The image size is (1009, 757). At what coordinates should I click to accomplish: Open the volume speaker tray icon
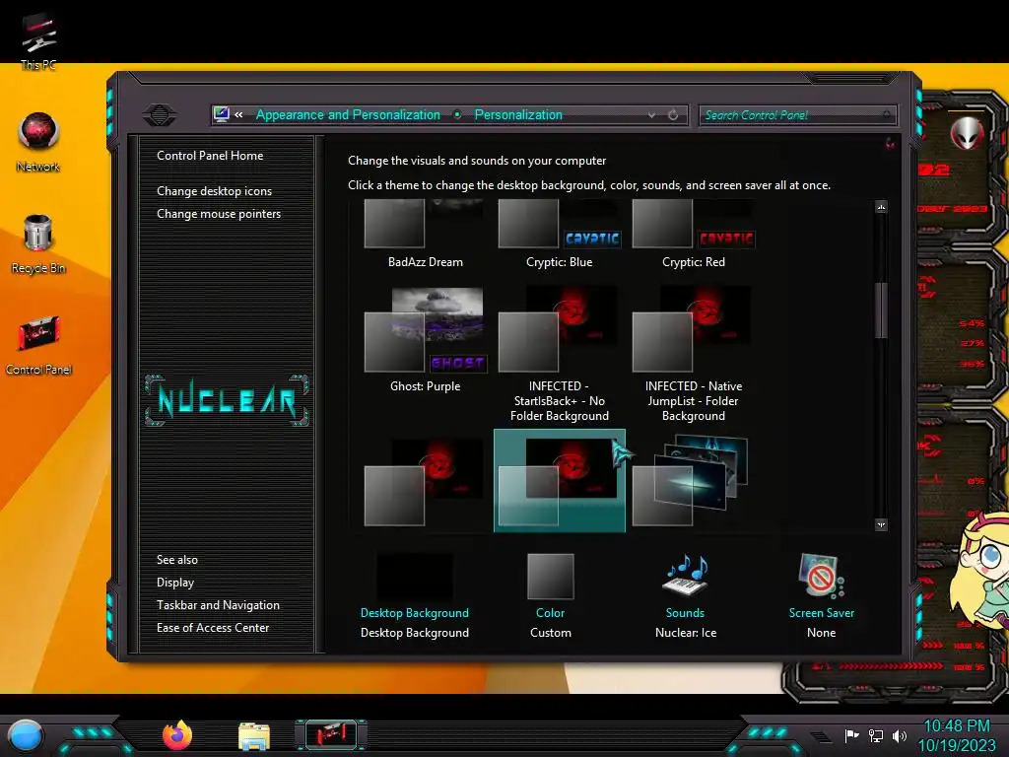point(899,735)
